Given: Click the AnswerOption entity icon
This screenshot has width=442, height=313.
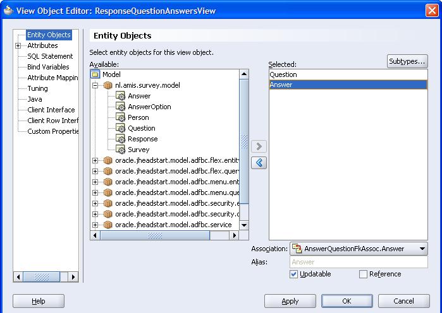Looking at the screenshot, I should coord(121,107).
